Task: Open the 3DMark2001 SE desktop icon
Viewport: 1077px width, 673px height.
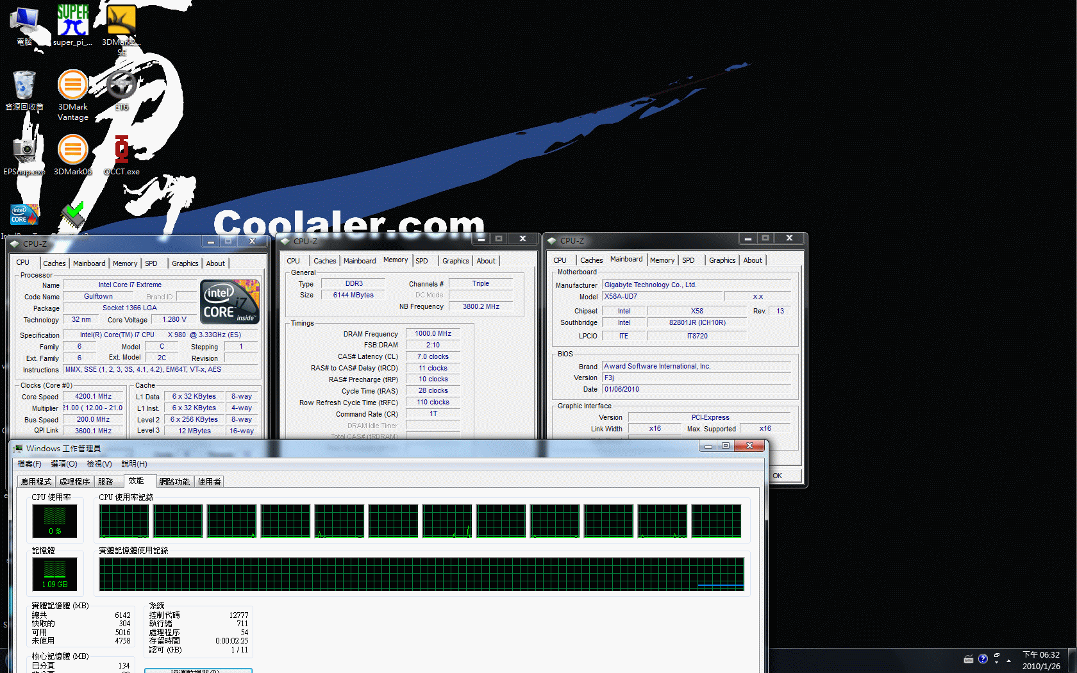Action: pos(121,29)
